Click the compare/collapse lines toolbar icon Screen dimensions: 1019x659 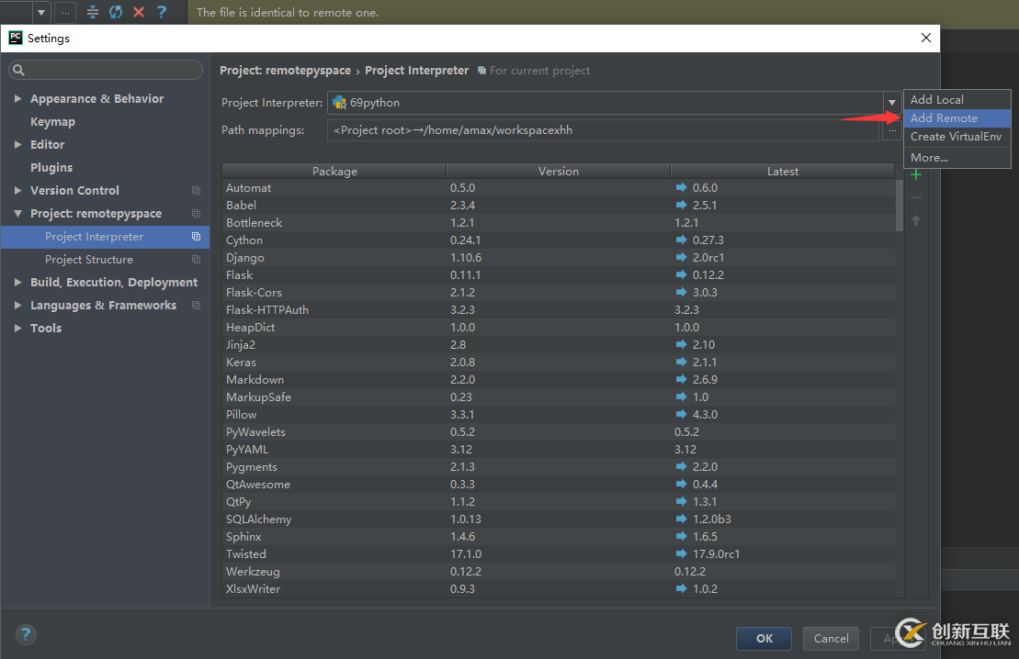point(92,12)
